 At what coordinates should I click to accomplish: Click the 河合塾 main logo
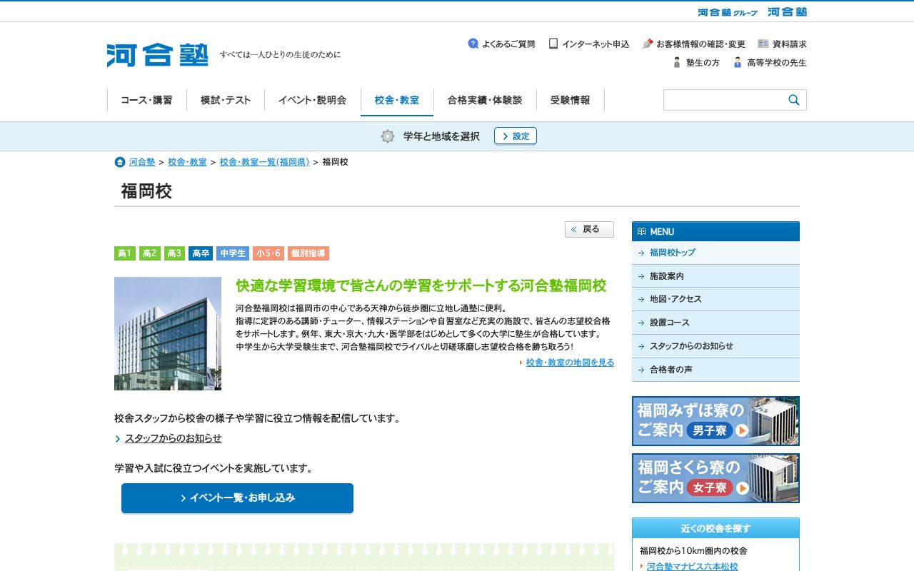(x=158, y=55)
